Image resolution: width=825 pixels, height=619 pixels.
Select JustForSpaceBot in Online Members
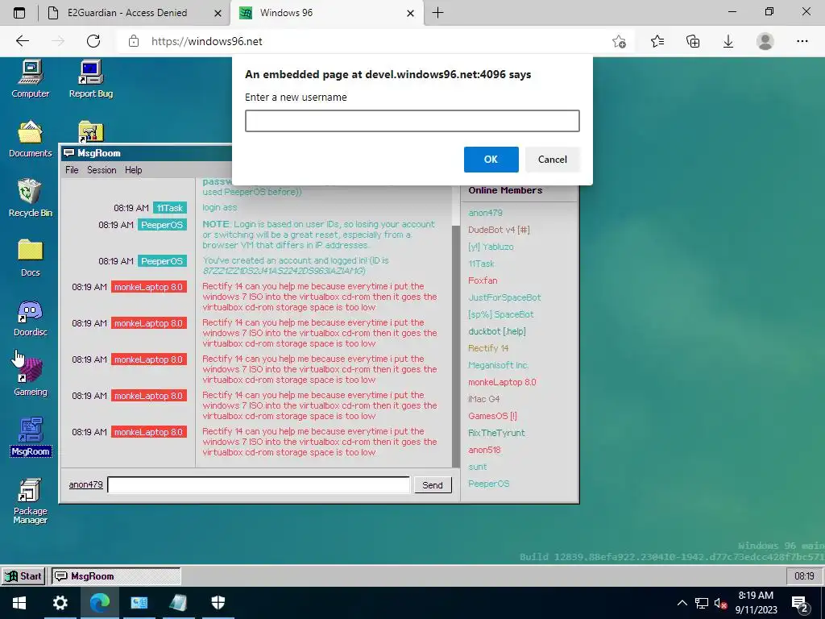504,297
